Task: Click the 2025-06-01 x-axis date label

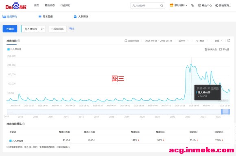Action: 111,106
